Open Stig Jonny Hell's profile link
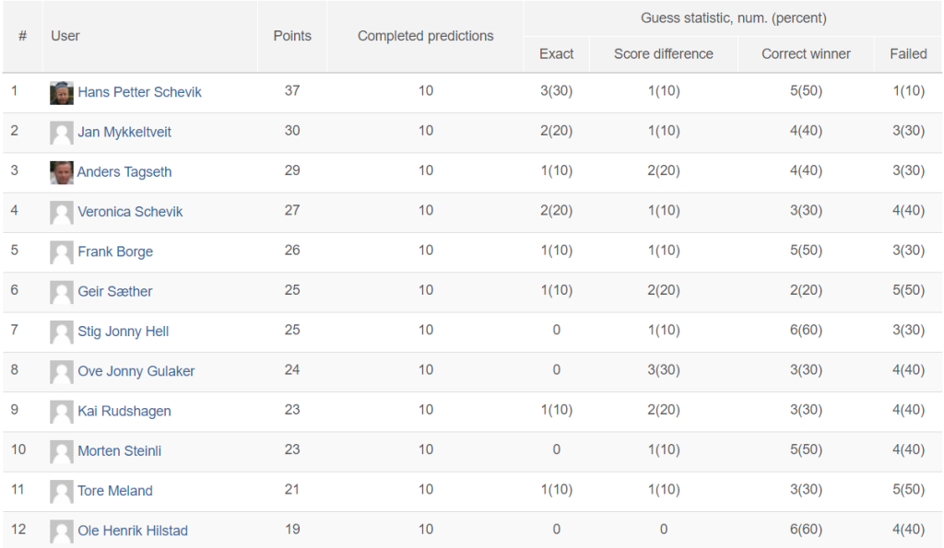944x548 pixels. point(124,332)
